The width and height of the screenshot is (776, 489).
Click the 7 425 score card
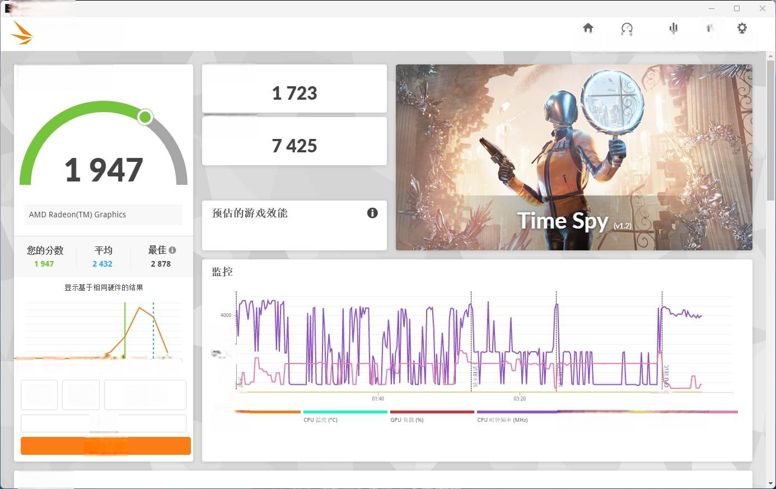294,141
